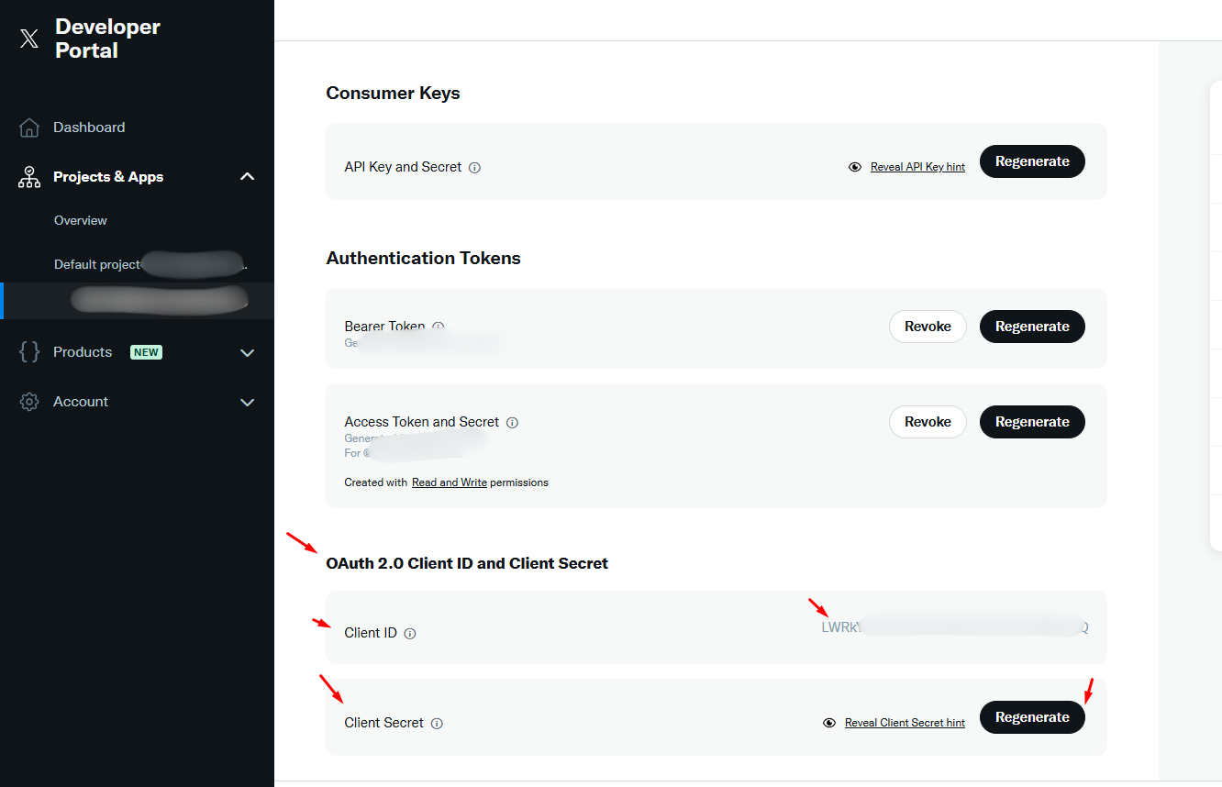
Task: Regenerate the API Key and Secret
Action: (x=1032, y=161)
